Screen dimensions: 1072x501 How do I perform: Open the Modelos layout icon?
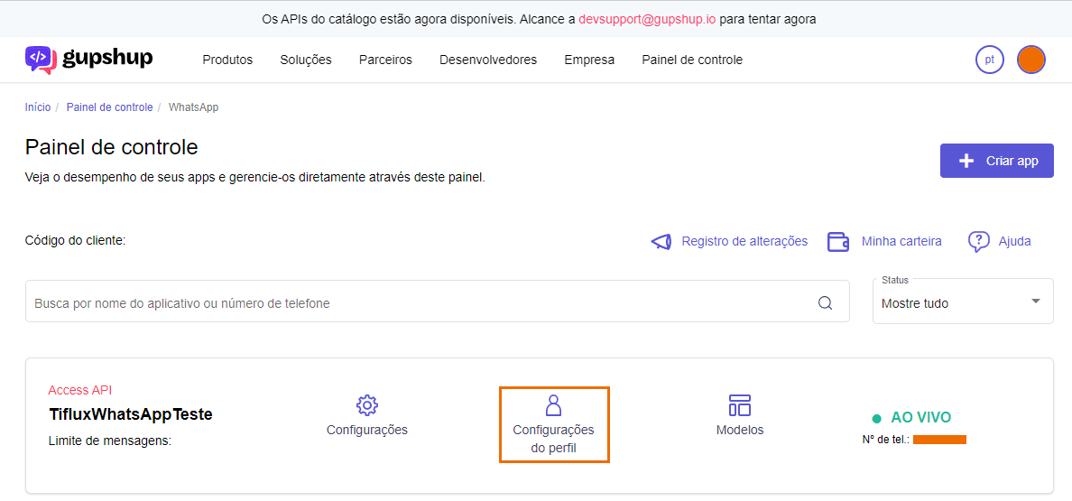[740, 405]
